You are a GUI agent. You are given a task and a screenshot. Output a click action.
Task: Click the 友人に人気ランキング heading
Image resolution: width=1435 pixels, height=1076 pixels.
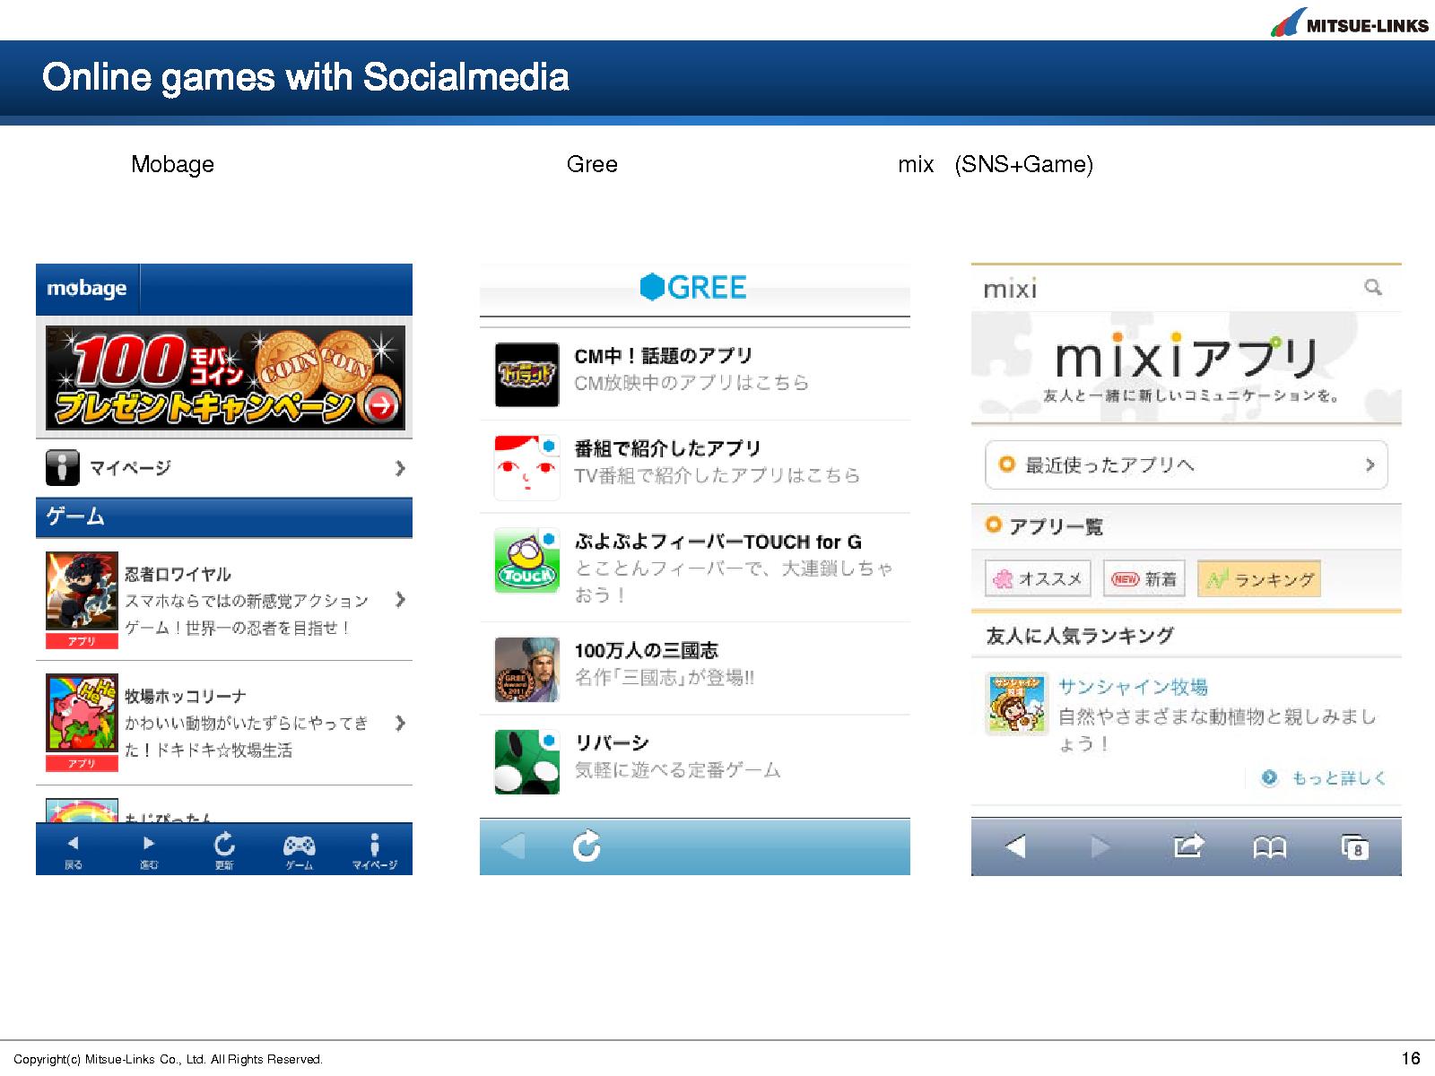[x=1080, y=636]
